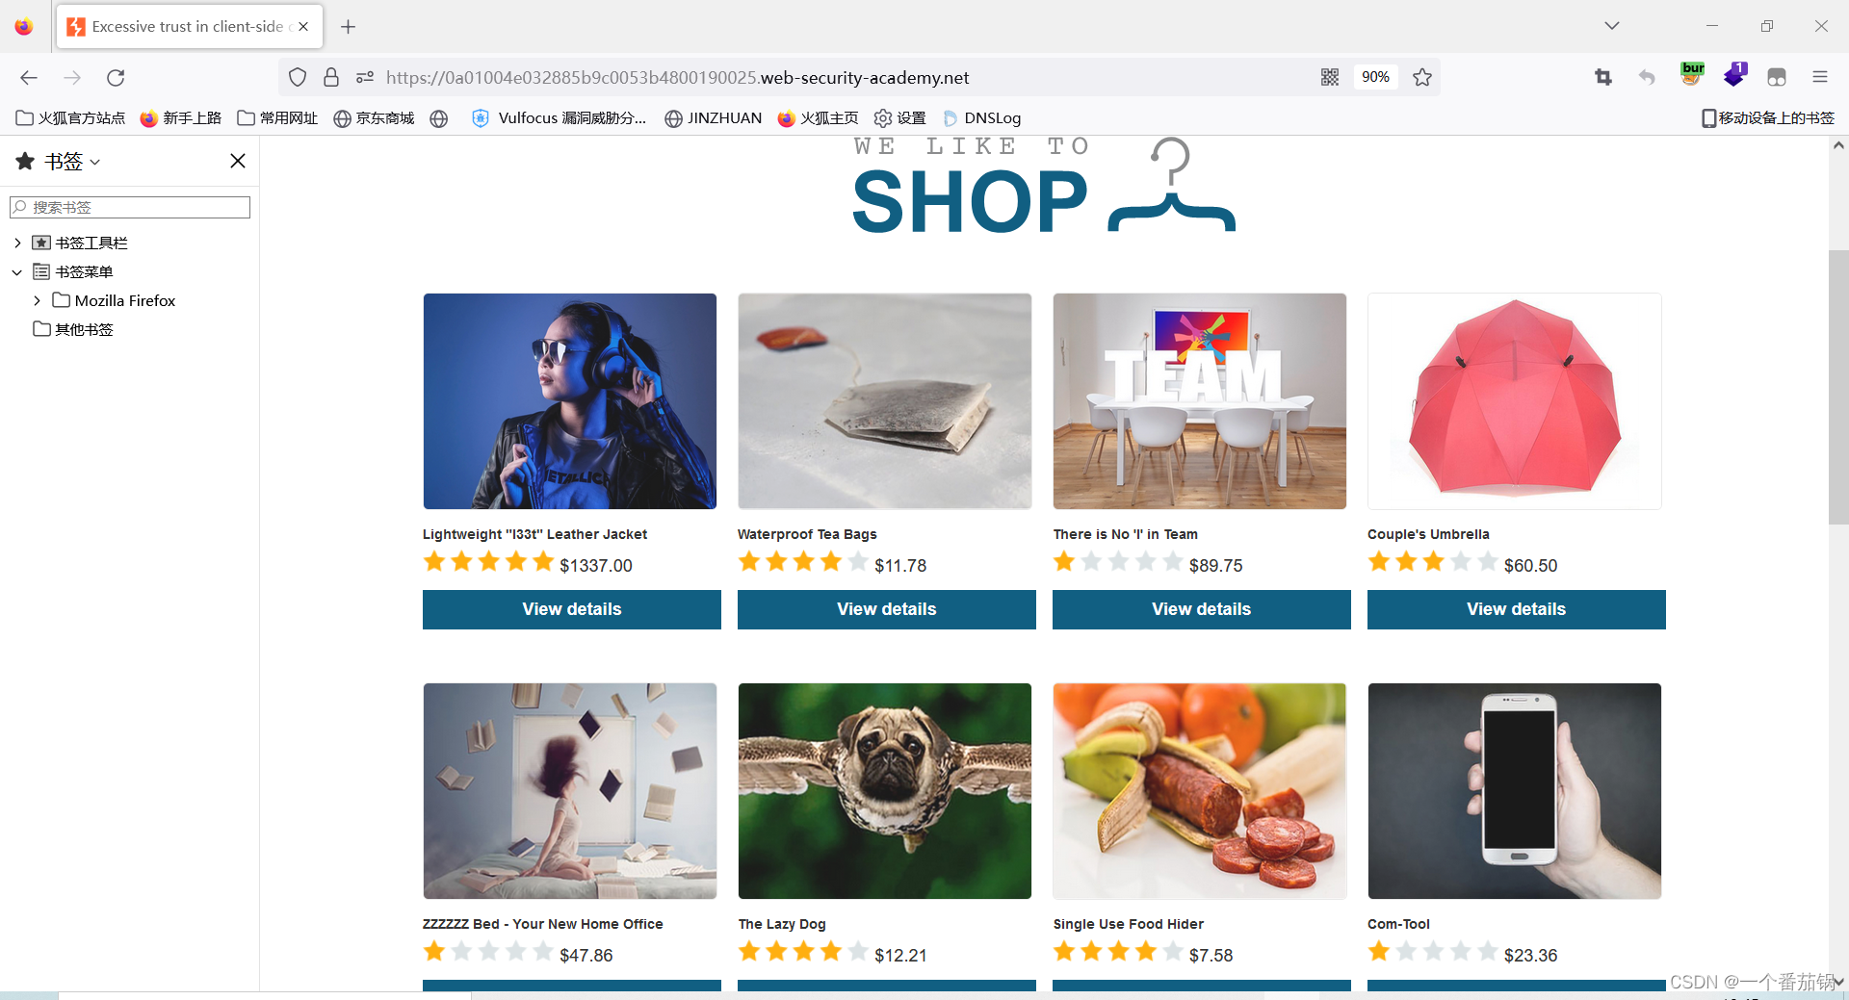The height and width of the screenshot is (1000, 1849).
Task: Expand the 书签工具栏 tree folder
Action: tap(17, 243)
